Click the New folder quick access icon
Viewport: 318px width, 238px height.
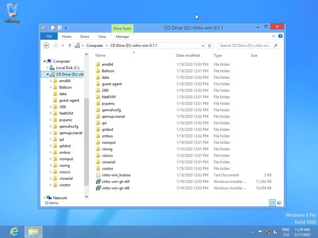point(60,28)
